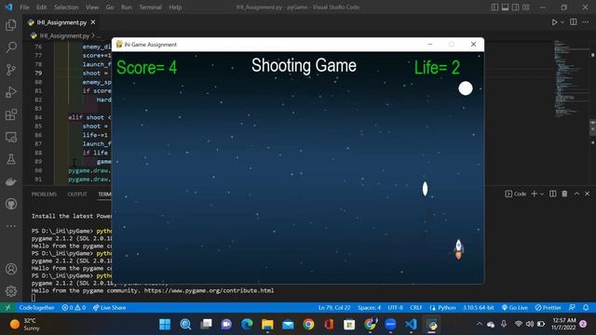The width and height of the screenshot is (596, 335).
Task: Open the Search view in activity bar
Action: coord(11,47)
